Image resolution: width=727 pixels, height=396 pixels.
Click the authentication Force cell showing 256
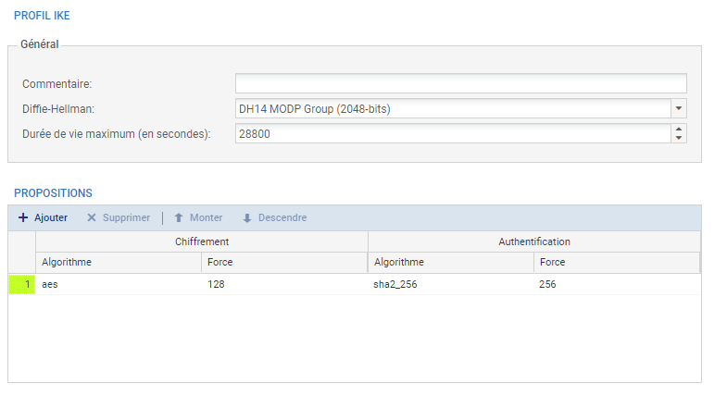point(616,285)
